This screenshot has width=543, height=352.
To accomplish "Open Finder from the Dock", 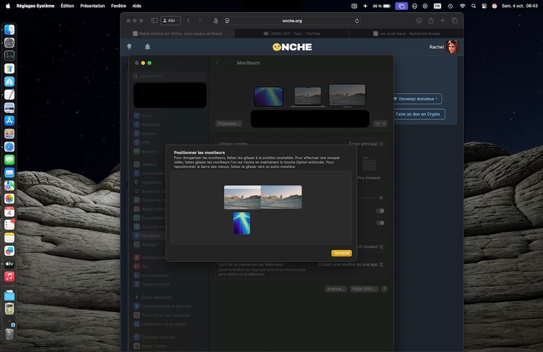I will (10, 30).
